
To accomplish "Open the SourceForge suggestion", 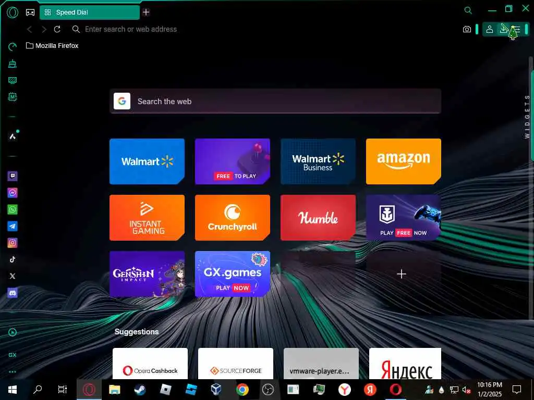I will coord(236,363).
